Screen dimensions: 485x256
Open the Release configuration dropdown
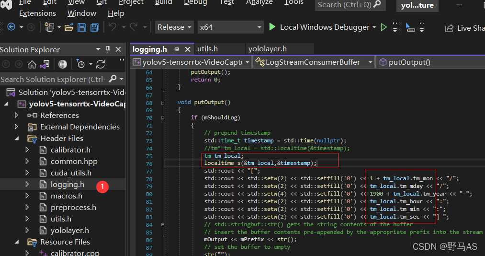[x=174, y=27]
